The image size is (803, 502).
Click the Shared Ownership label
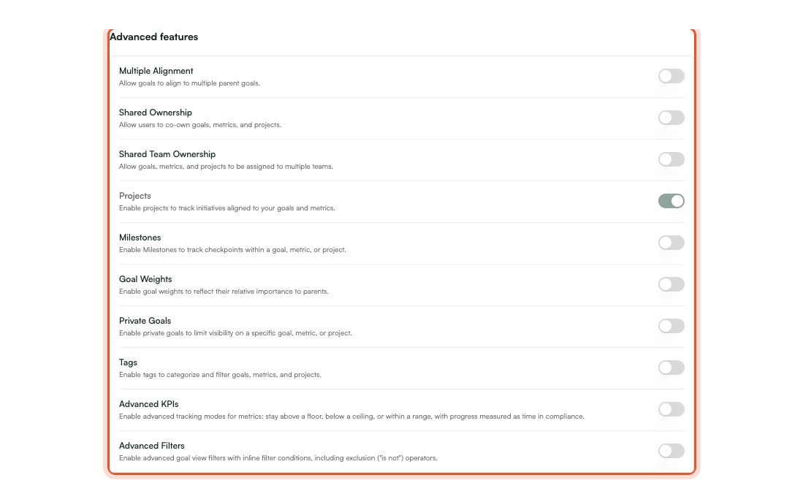pos(156,113)
